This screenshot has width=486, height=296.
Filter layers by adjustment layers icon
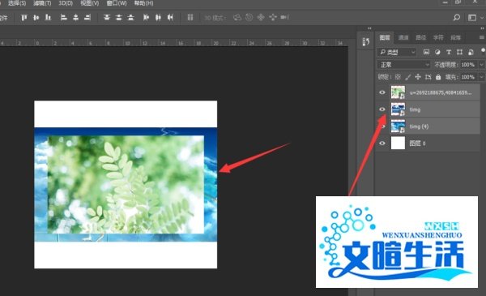point(437,52)
